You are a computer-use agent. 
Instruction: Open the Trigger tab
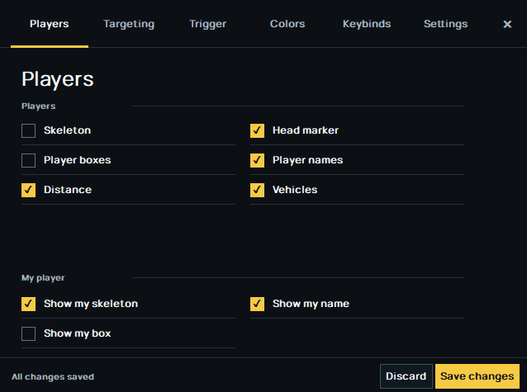point(207,24)
